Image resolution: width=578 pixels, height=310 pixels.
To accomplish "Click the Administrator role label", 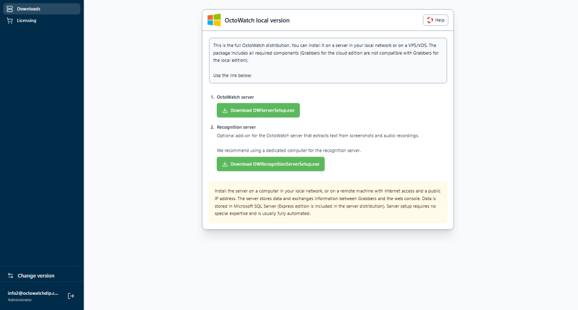I will [x=20, y=300].
